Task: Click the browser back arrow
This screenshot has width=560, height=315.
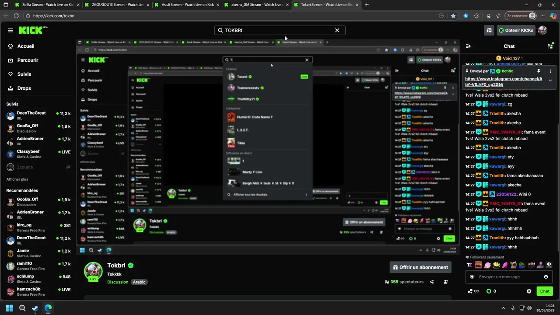Action: click(x=6, y=16)
